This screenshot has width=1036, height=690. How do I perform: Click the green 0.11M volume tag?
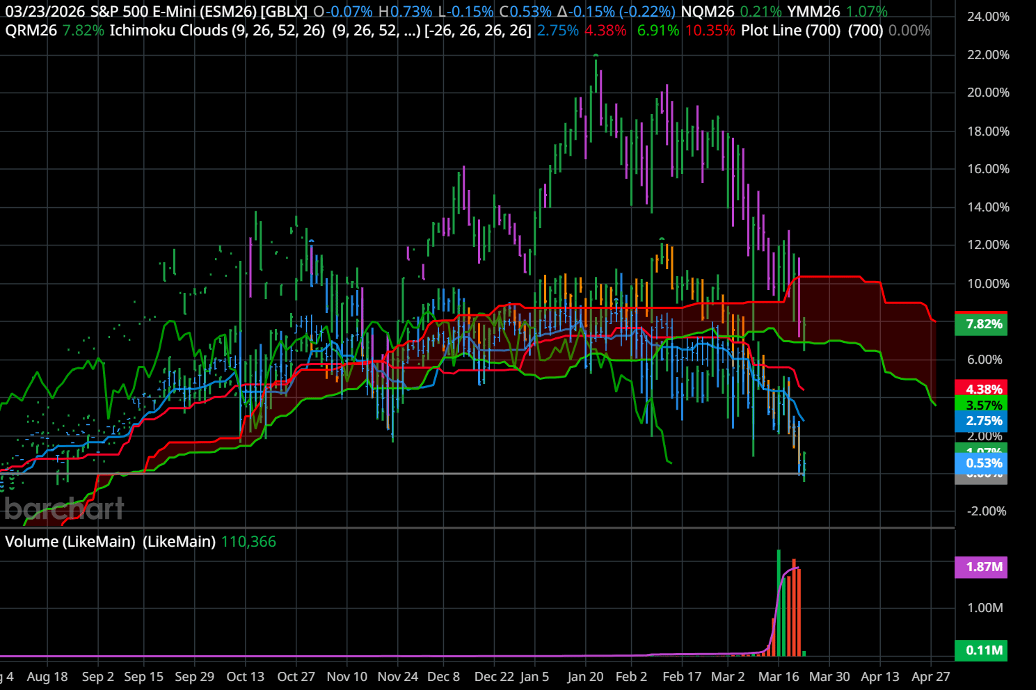(x=982, y=650)
